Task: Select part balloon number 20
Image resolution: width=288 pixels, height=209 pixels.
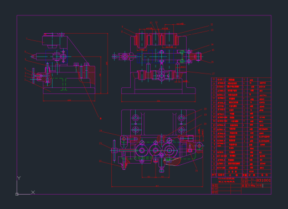Action: pos(205,124)
